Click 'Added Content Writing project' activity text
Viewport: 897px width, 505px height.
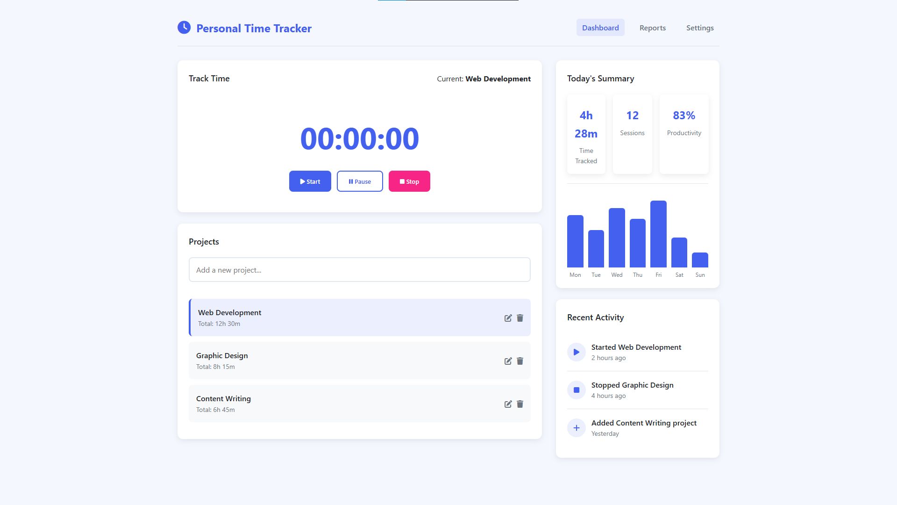click(x=644, y=423)
